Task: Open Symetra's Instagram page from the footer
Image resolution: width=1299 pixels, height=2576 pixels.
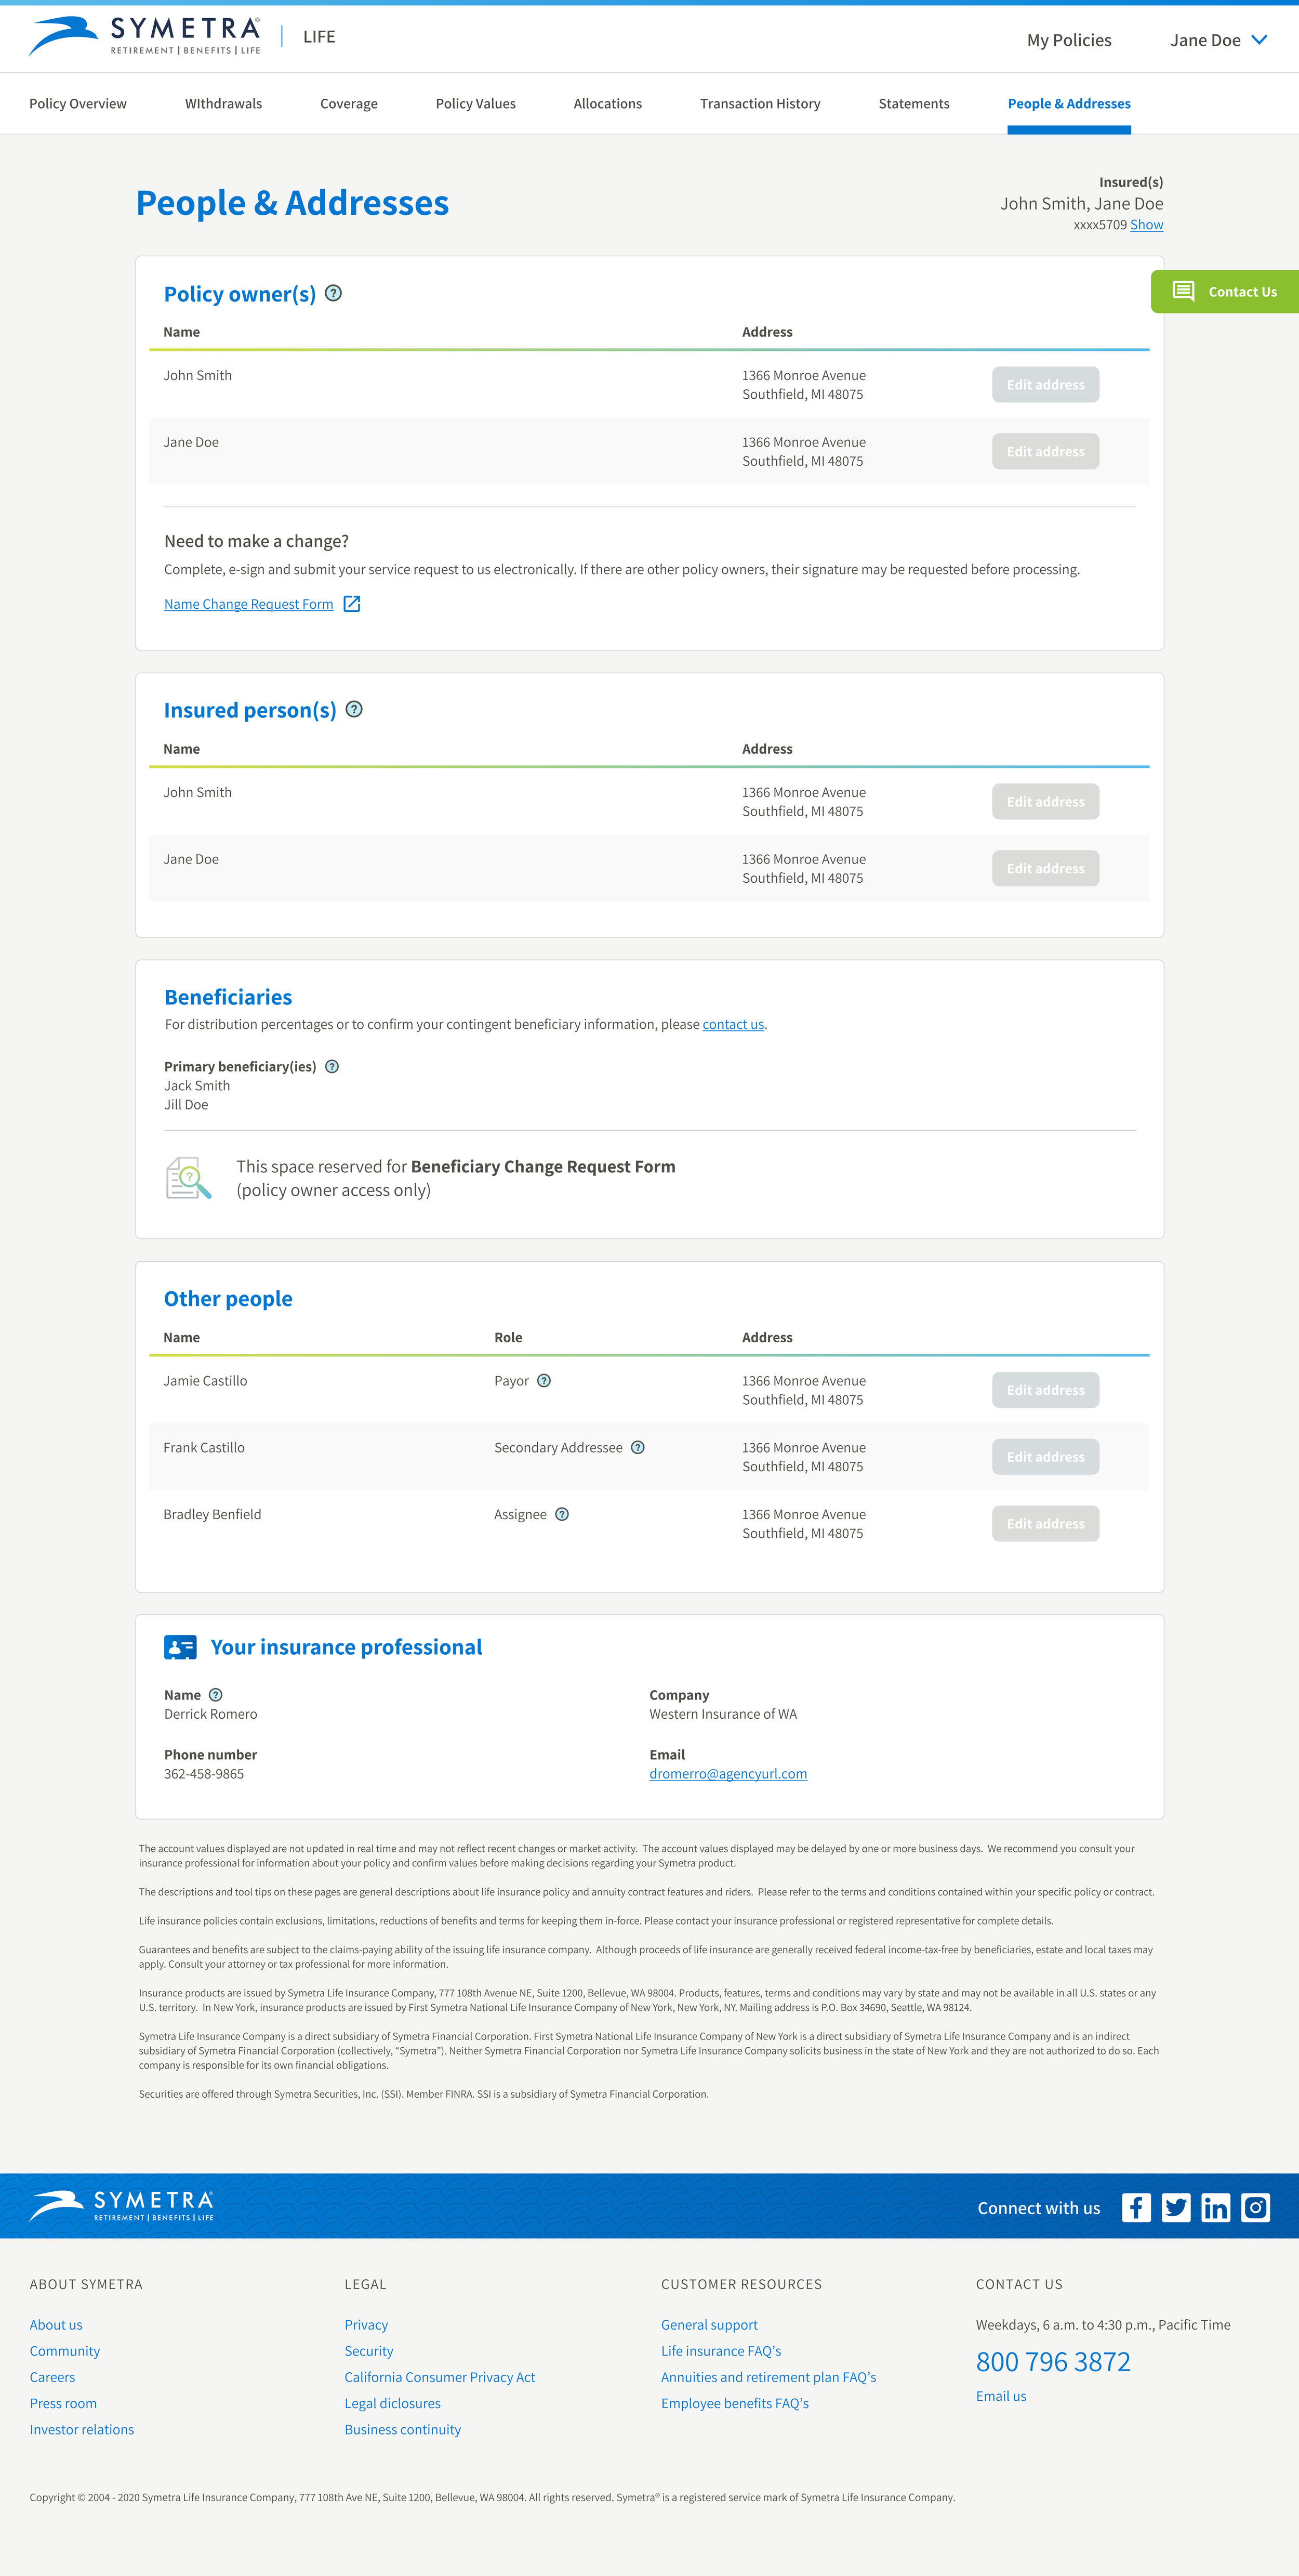Action: 1256,2208
